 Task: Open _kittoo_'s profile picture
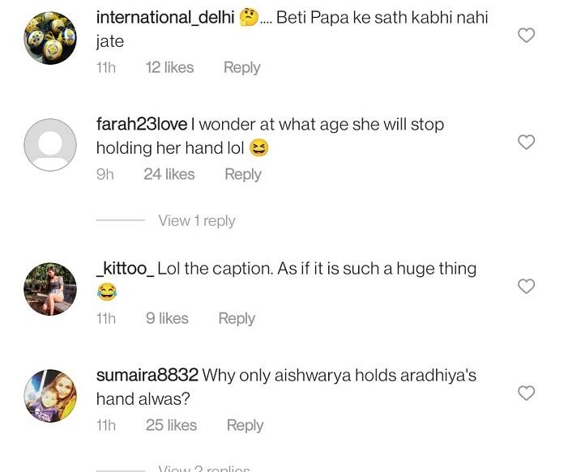pos(50,288)
